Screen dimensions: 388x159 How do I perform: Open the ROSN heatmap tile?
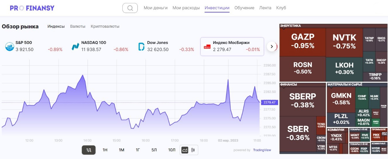coord(303,69)
